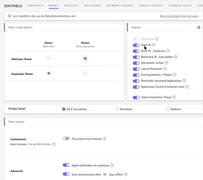The height and width of the screenshot is (180, 203).
Task: Click the SENTINELS heading
Action: pyautogui.click(x=13, y=6)
